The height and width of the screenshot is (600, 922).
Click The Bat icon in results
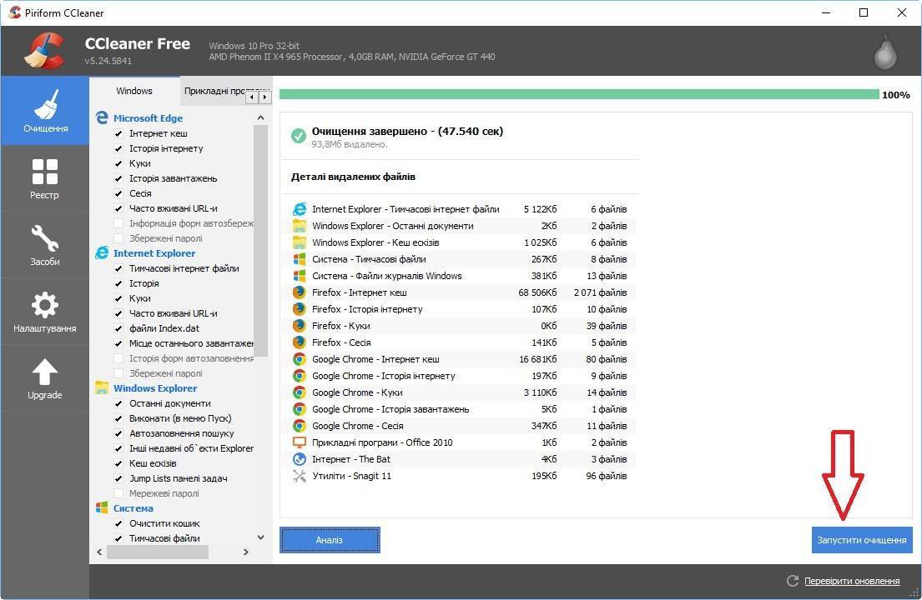click(x=300, y=459)
